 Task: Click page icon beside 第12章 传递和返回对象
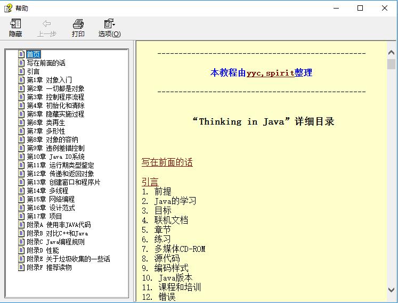[x=21, y=173]
